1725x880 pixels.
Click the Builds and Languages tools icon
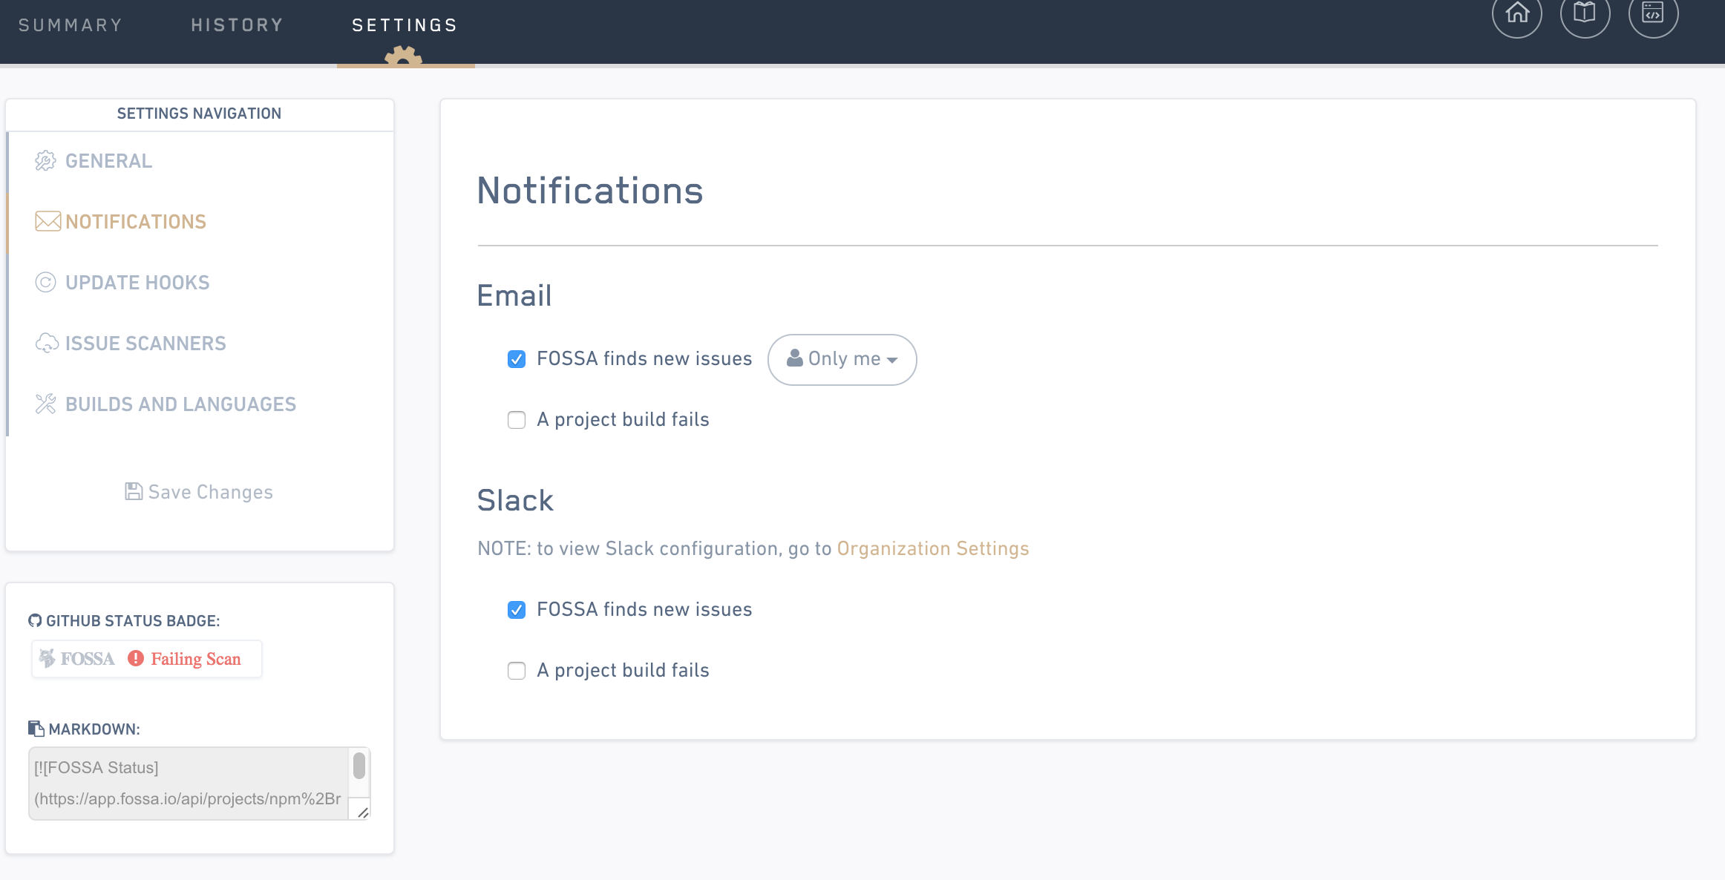tap(45, 404)
